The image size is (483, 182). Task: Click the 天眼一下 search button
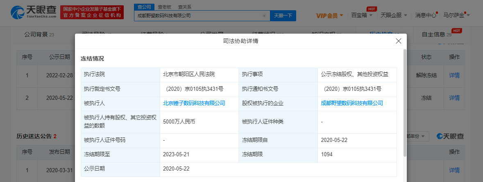coord(283,16)
